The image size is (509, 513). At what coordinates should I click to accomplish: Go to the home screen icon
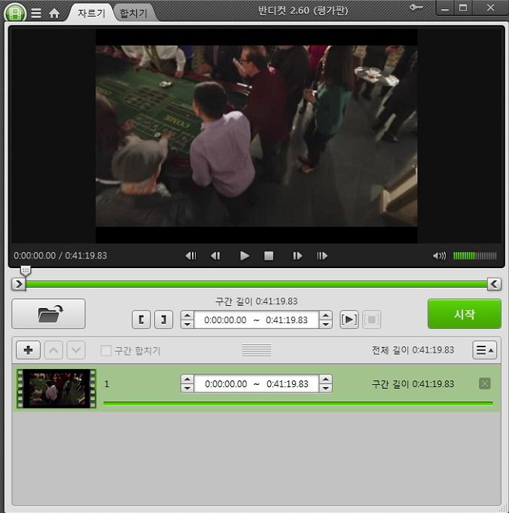pos(54,14)
